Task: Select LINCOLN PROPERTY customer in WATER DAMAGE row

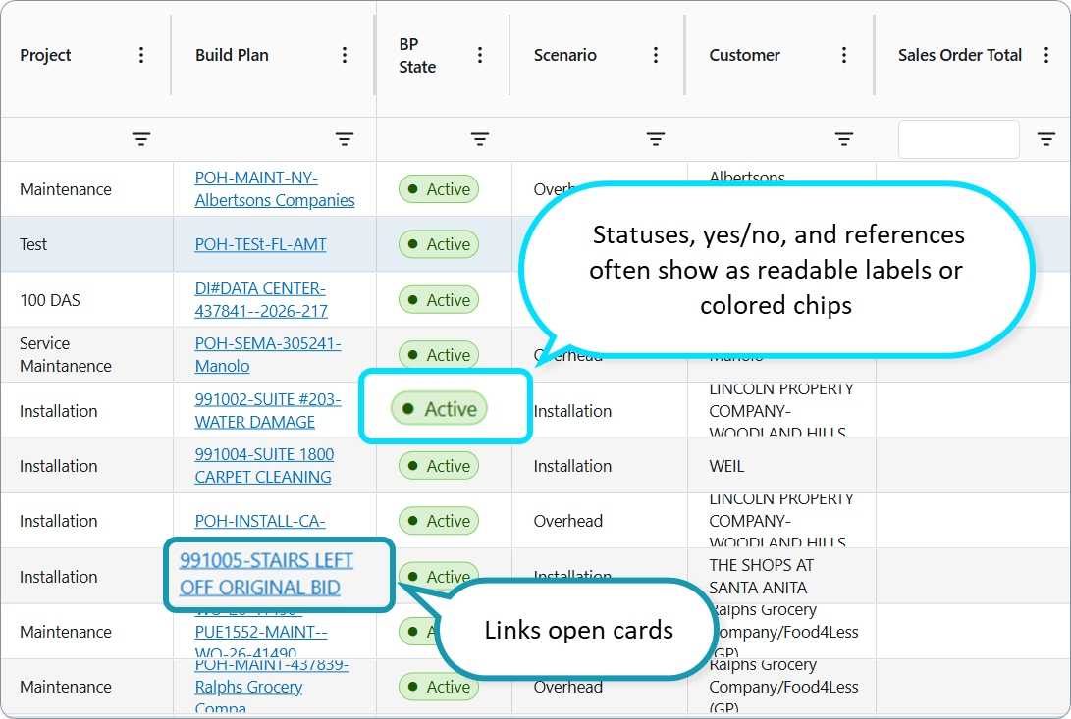Action: [x=781, y=410]
